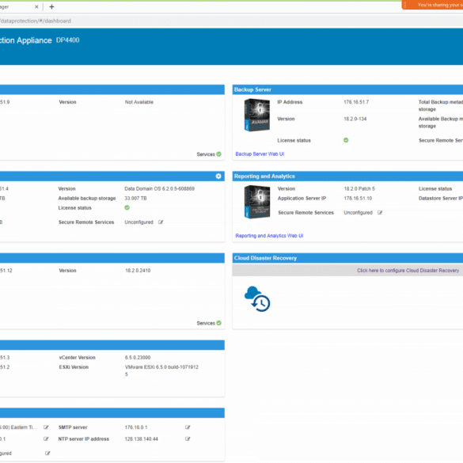Select the Data Domain OS 6.2.0.5-608869 version text
The image size is (463, 463).
(x=159, y=188)
